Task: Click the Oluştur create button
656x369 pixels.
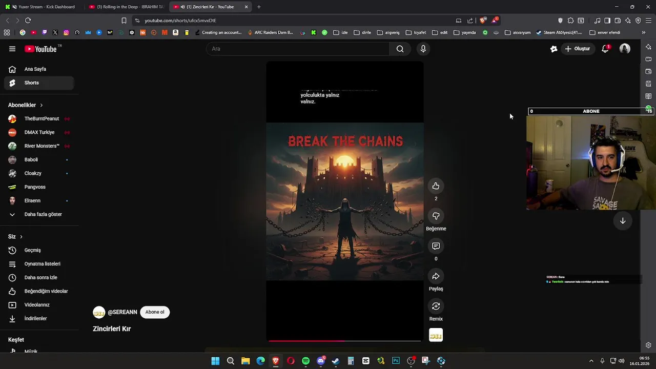Action: [578, 49]
